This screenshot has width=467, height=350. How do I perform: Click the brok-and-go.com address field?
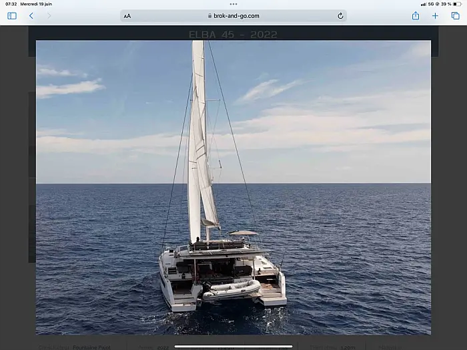click(x=233, y=16)
